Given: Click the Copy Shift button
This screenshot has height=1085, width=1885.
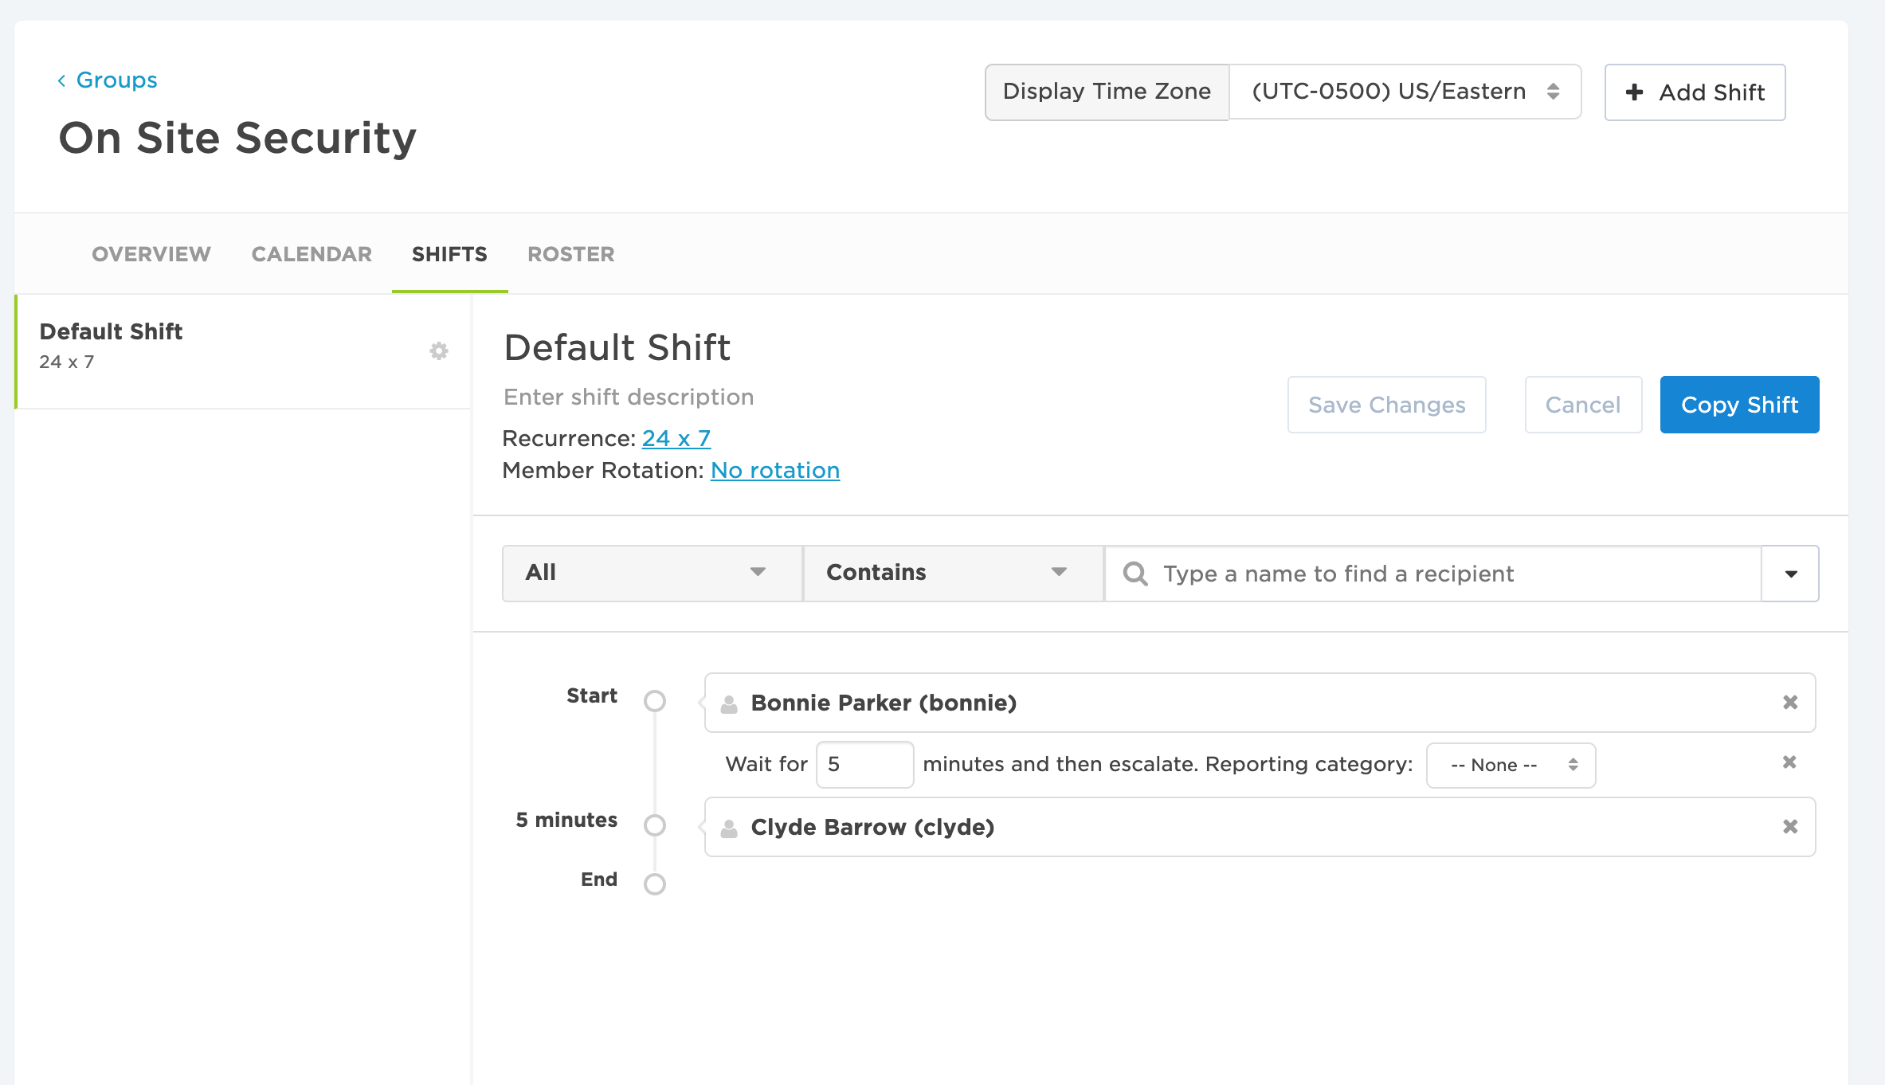Looking at the screenshot, I should [x=1738, y=405].
